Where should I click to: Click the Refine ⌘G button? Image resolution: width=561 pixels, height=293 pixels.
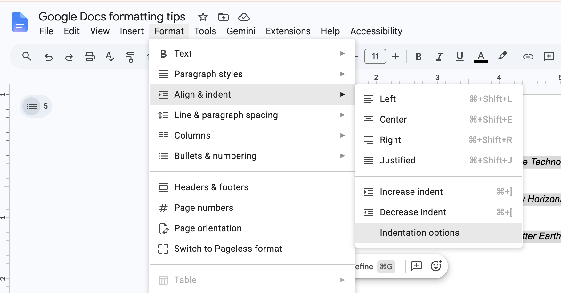click(x=375, y=266)
